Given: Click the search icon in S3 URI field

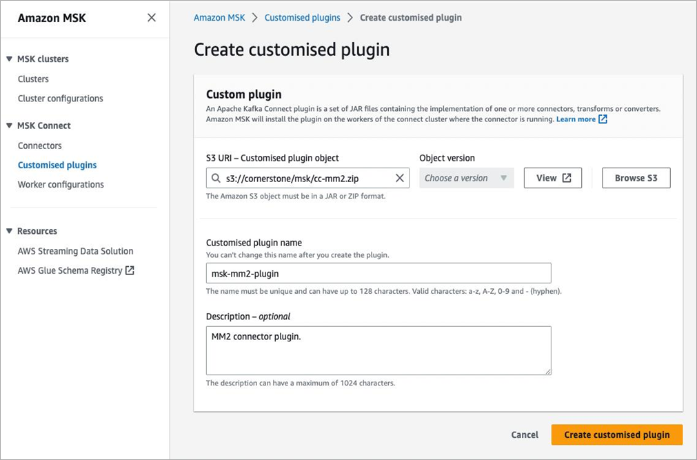Looking at the screenshot, I should 216,178.
